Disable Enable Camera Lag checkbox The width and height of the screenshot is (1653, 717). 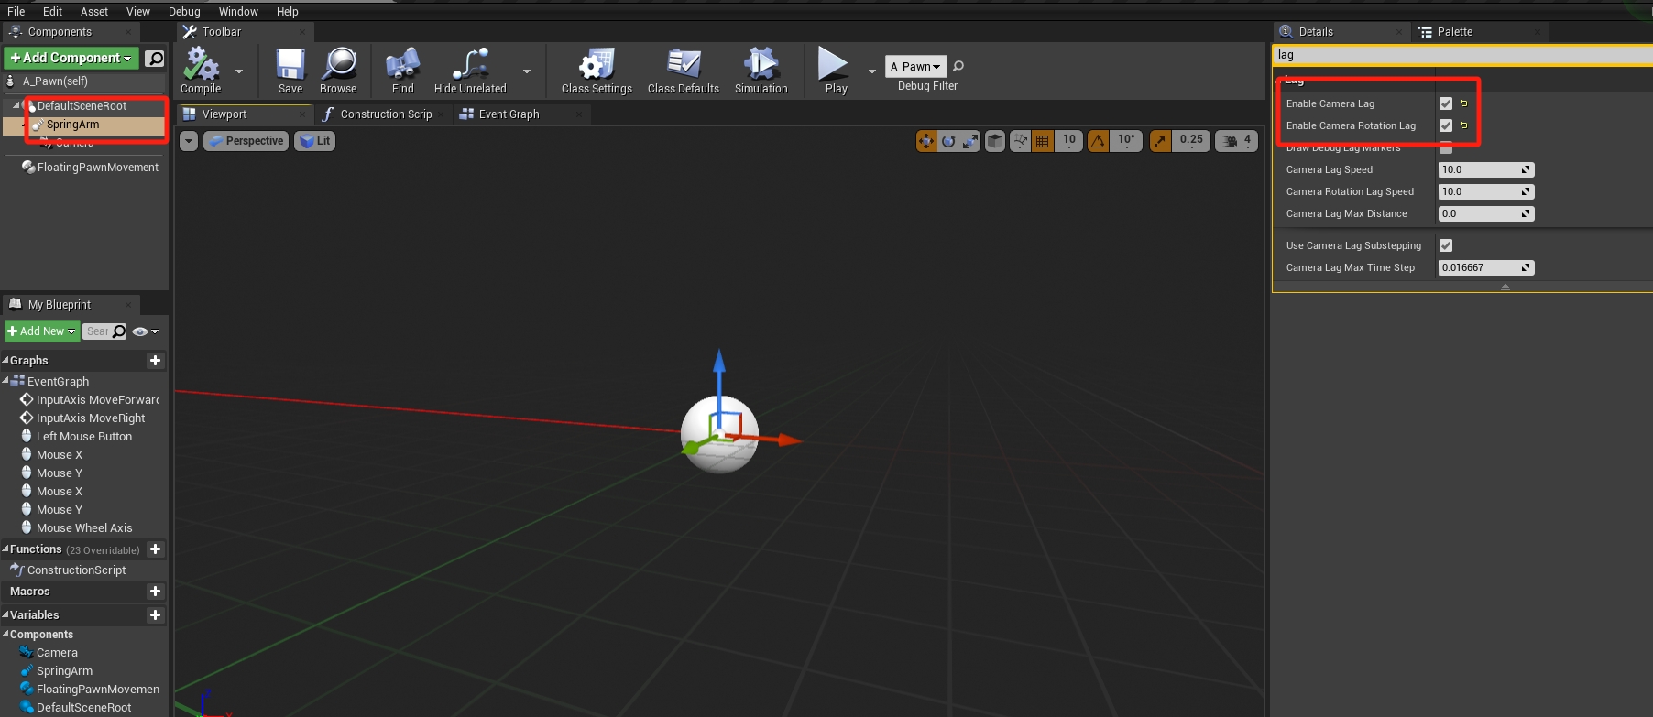1446,103
